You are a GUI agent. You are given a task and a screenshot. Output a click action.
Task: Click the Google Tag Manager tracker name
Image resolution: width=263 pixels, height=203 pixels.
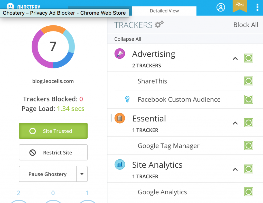[x=168, y=146]
